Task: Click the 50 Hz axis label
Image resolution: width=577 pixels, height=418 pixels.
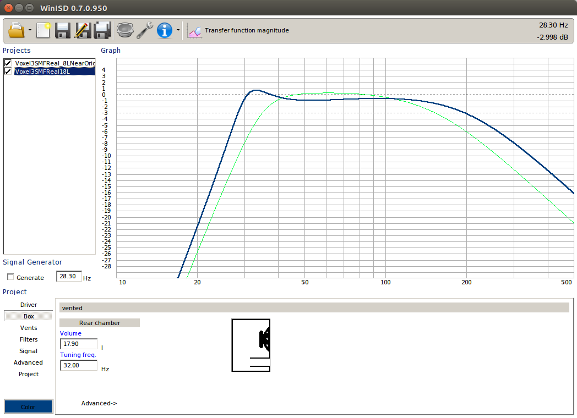Action: 304,282
